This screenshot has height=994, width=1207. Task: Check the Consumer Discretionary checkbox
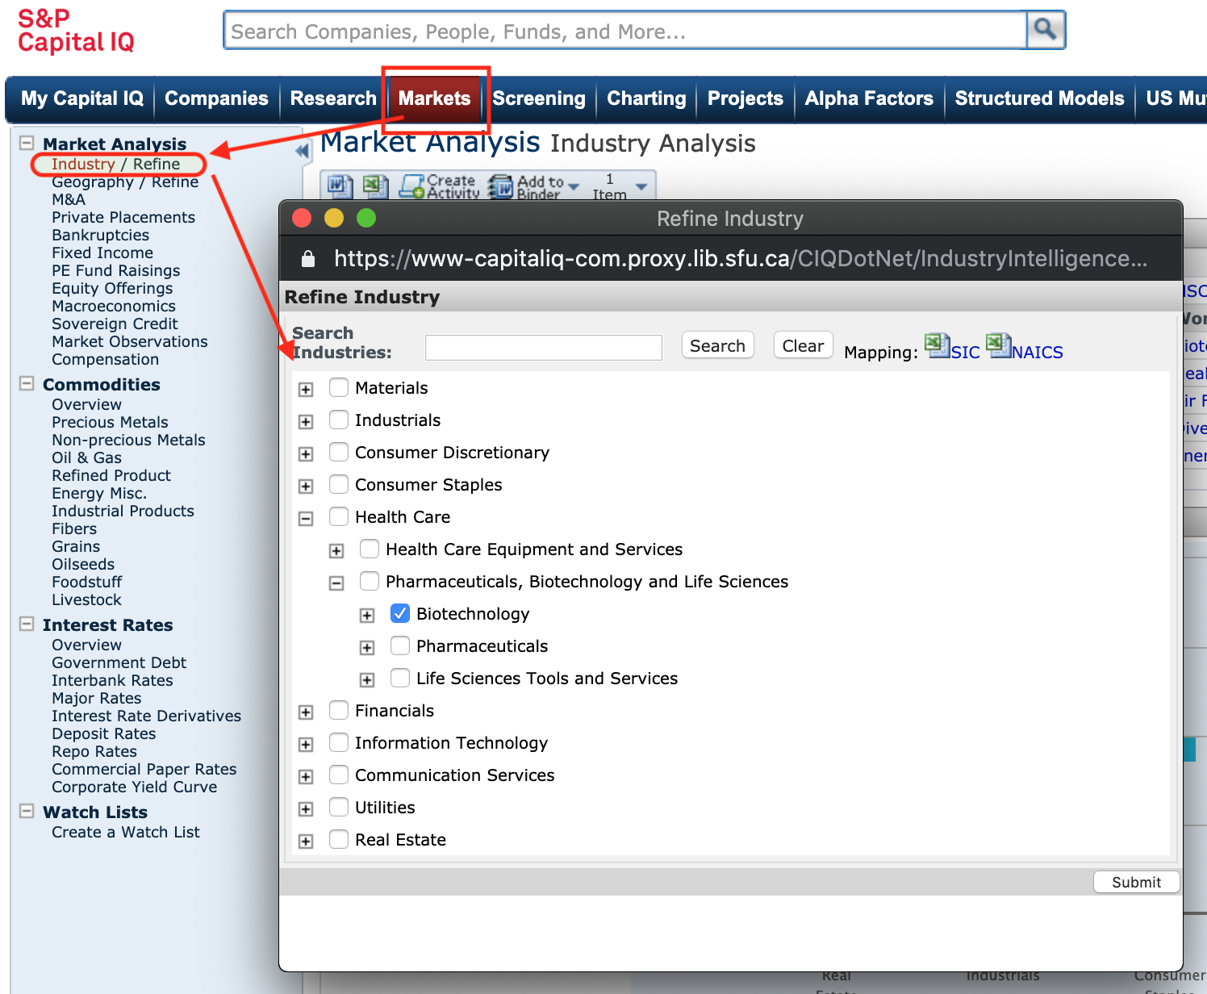[339, 452]
